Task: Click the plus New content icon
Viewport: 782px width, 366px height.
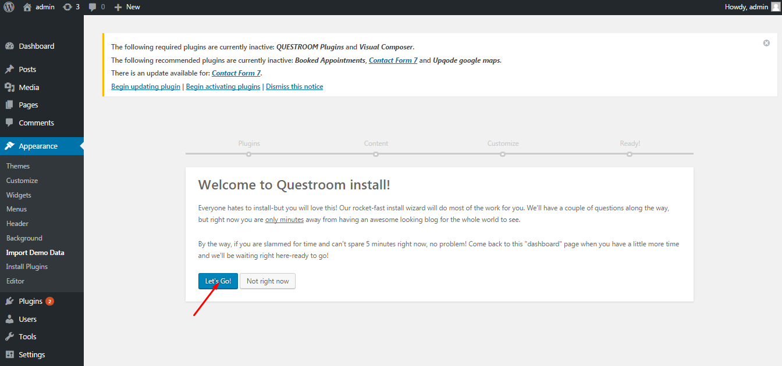Action: click(x=118, y=7)
